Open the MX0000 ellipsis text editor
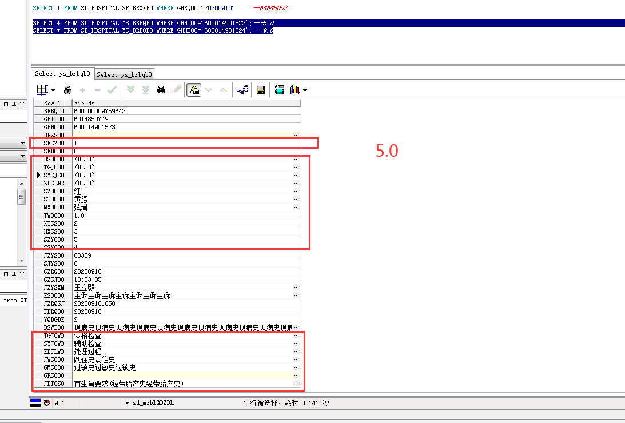This screenshot has height=423, width=625. tap(297, 207)
